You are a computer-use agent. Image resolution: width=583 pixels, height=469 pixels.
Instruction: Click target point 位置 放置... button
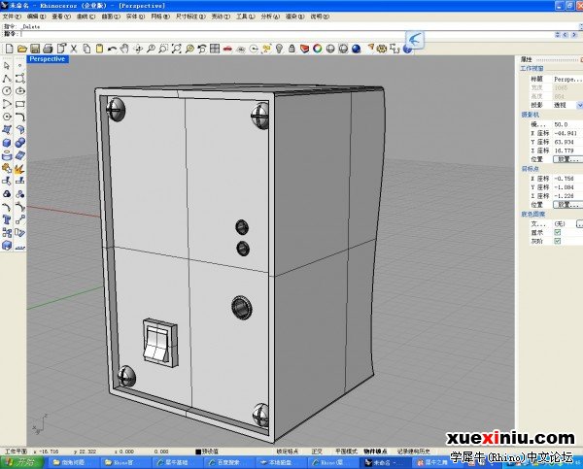click(567, 205)
